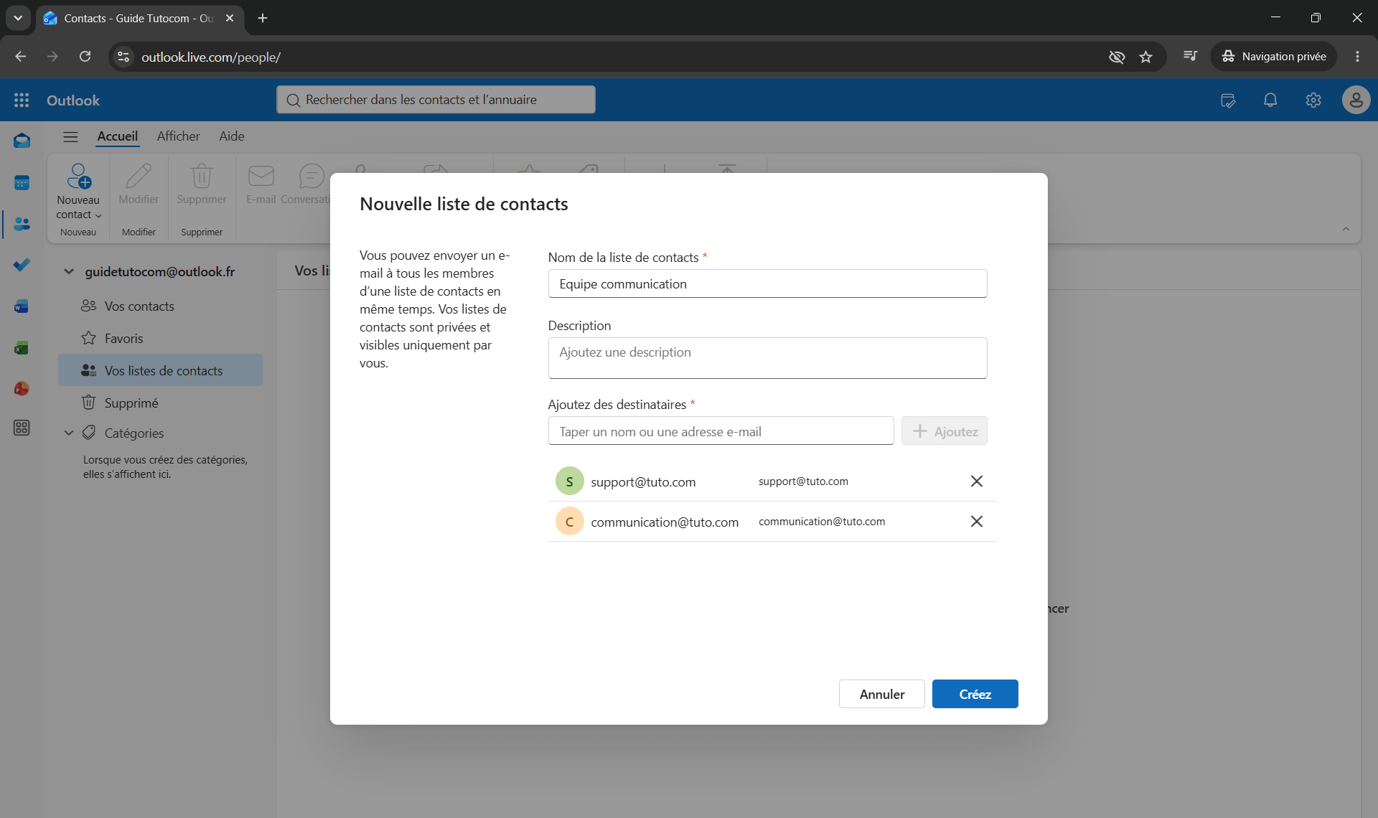Close the Contacts browser tab

coord(230,18)
